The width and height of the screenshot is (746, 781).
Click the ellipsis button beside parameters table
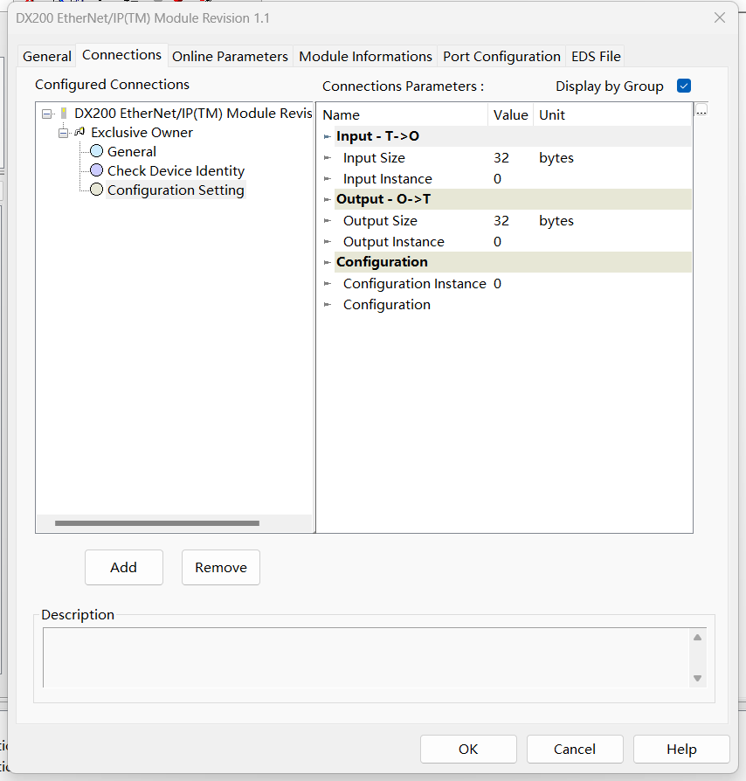(x=701, y=110)
